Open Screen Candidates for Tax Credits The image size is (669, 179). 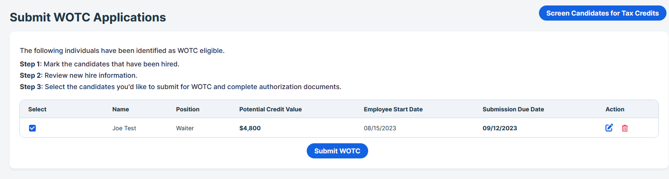point(603,13)
